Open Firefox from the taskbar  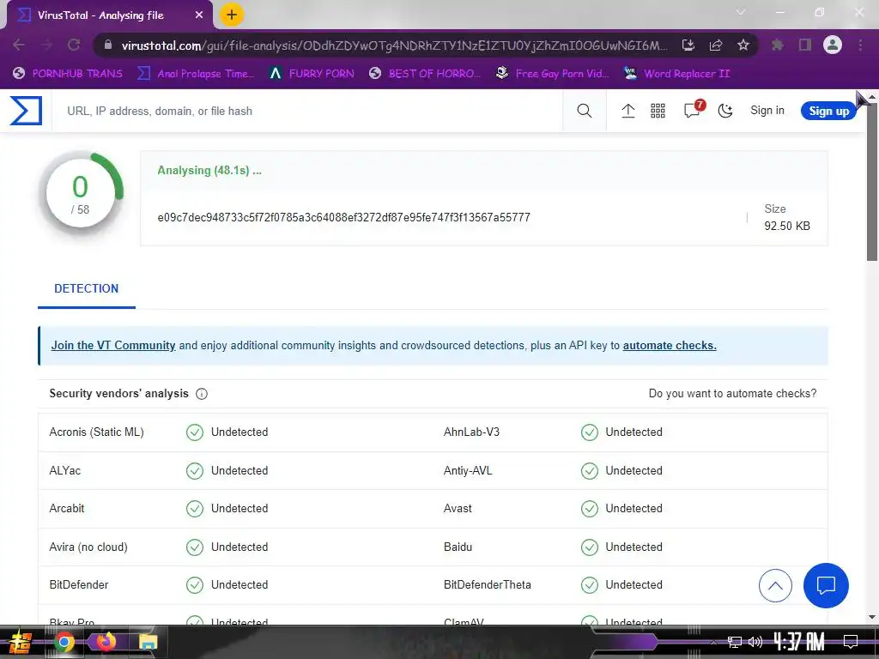pos(106,642)
